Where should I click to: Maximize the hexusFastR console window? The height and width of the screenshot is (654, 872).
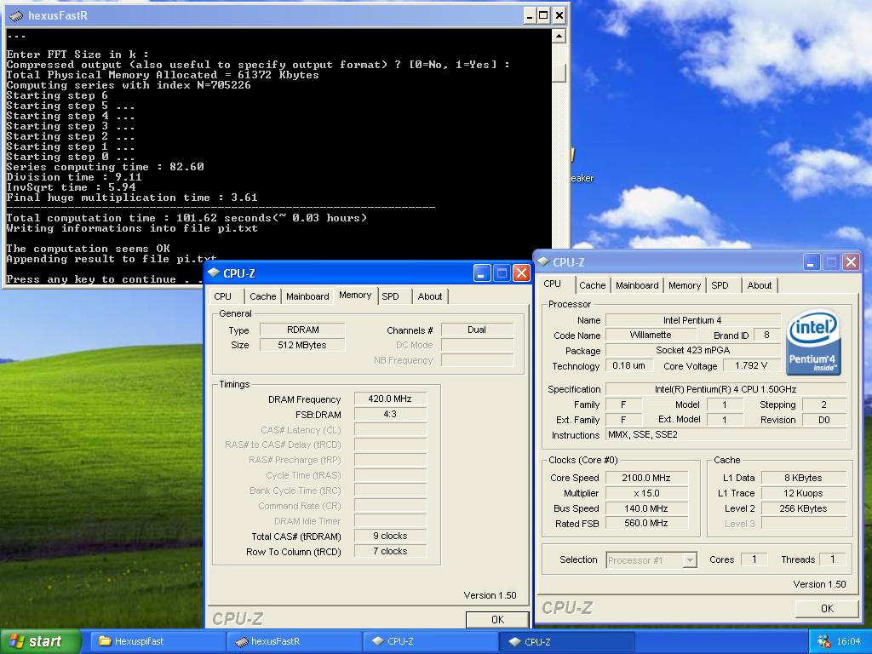coord(543,15)
